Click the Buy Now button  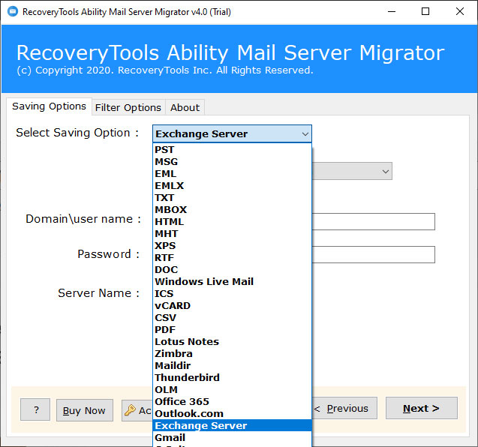point(84,410)
